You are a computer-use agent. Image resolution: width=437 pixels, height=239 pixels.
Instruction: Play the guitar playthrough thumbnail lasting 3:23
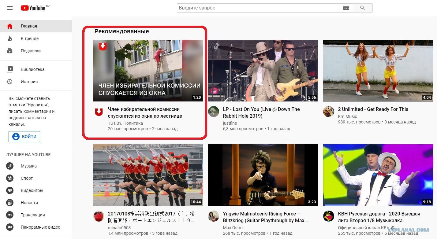coord(263,175)
